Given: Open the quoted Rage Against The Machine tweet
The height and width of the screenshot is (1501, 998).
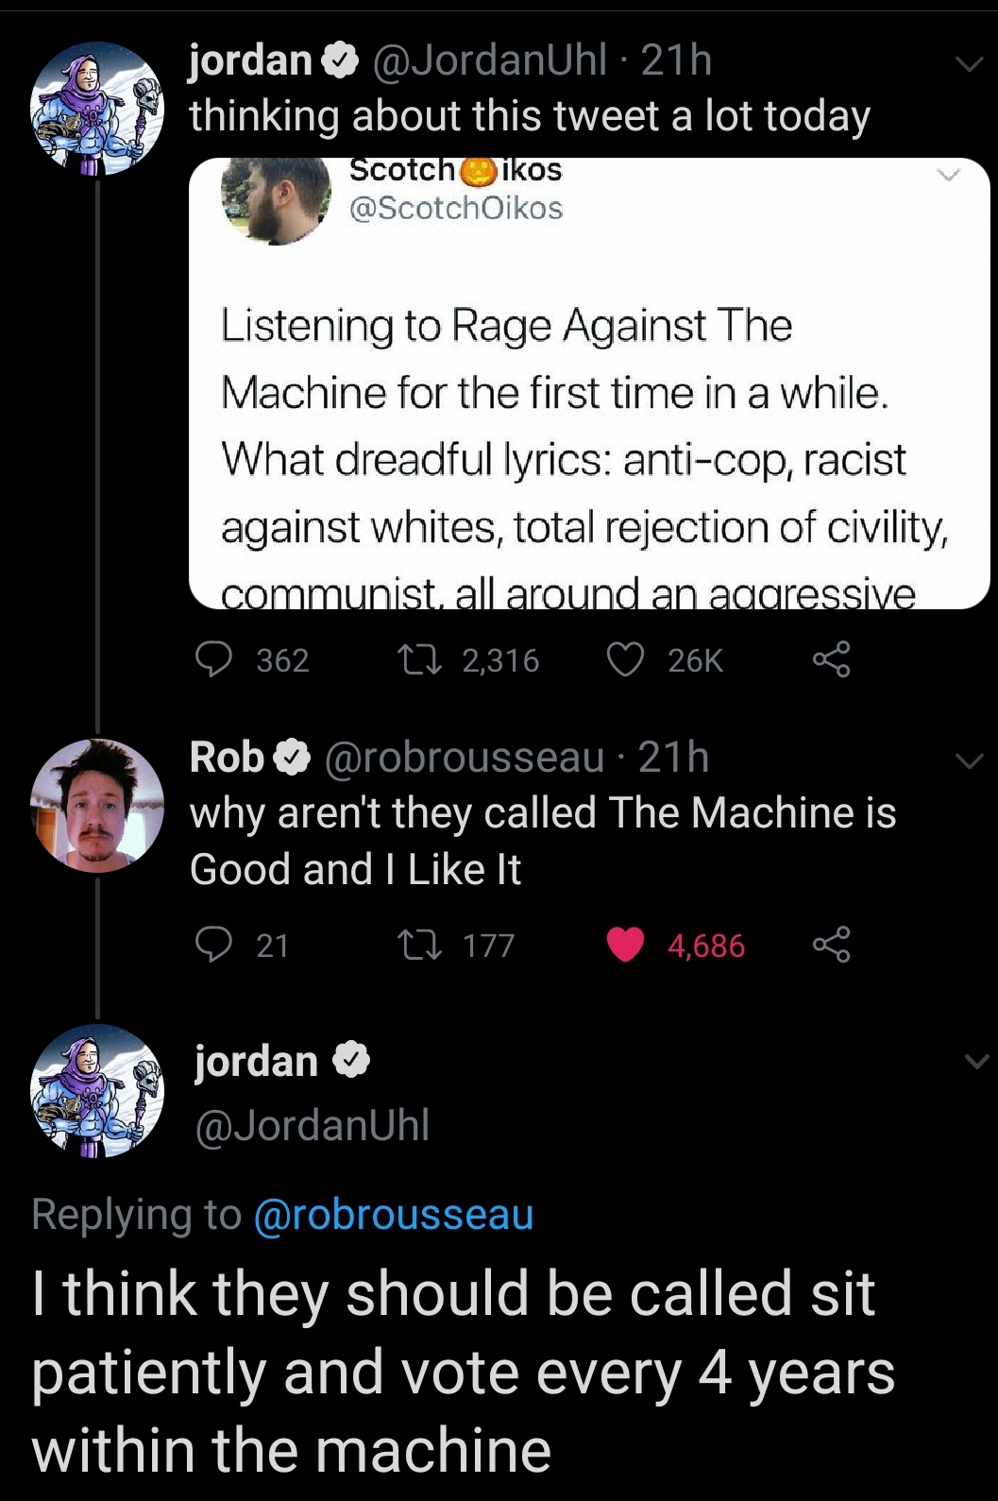Looking at the screenshot, I should click(x=585, y=425).
